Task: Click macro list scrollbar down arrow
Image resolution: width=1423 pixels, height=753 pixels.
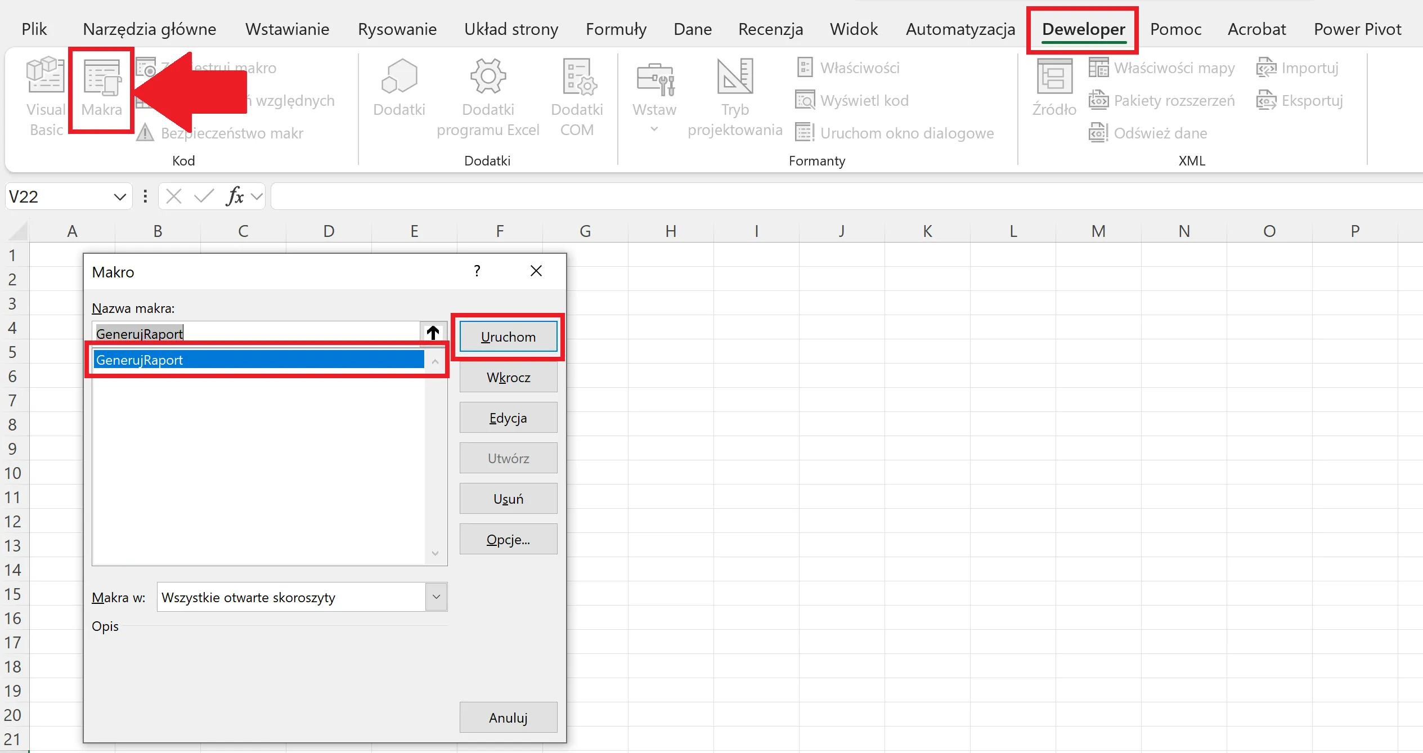Action: click(x=435, y=553)
